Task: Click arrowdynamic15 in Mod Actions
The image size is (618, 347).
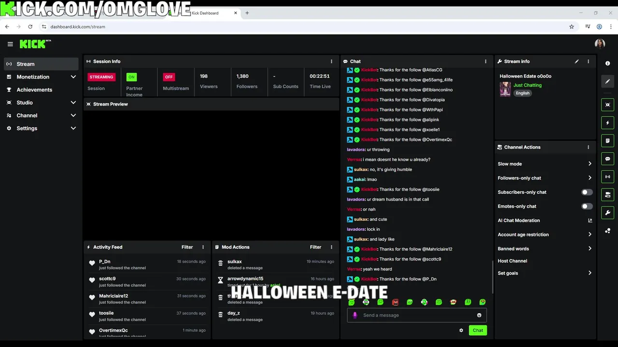Action: [245, 279]
